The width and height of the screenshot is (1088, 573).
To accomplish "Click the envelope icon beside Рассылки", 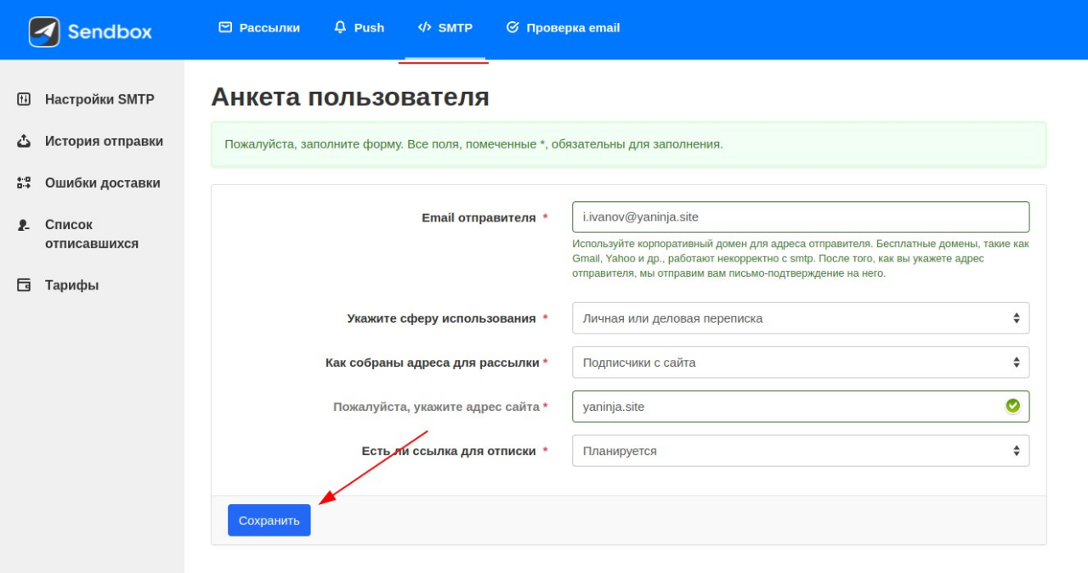I will click(x=225, y=27).
